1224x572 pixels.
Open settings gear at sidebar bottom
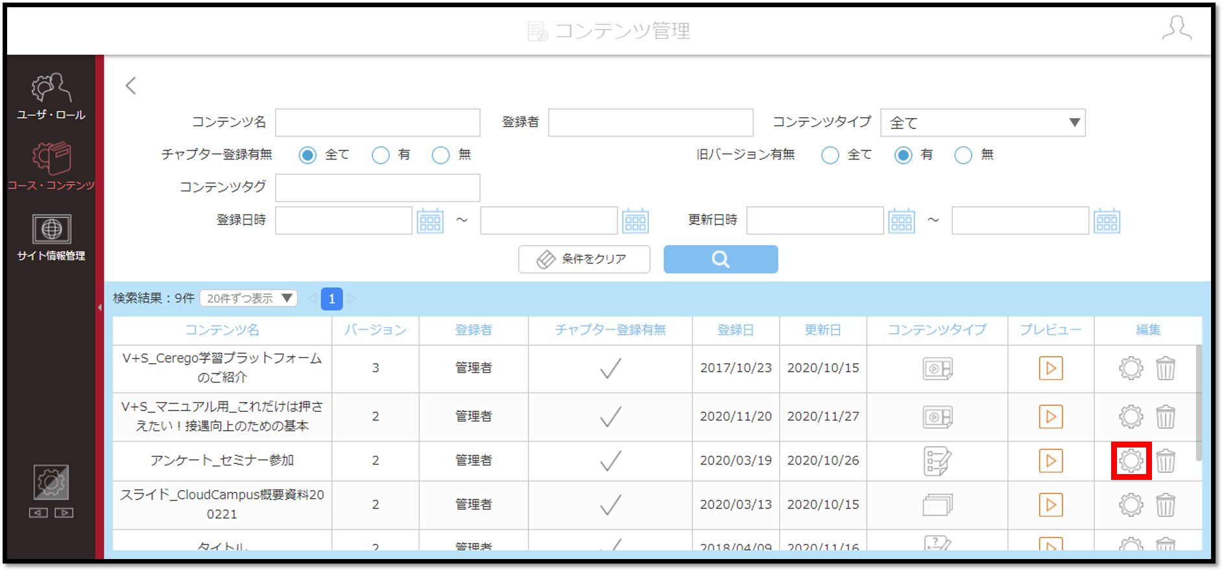(x=51, y=482)
